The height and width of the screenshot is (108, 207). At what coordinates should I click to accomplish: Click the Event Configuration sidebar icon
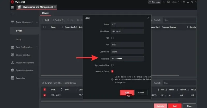pos(12,47)
